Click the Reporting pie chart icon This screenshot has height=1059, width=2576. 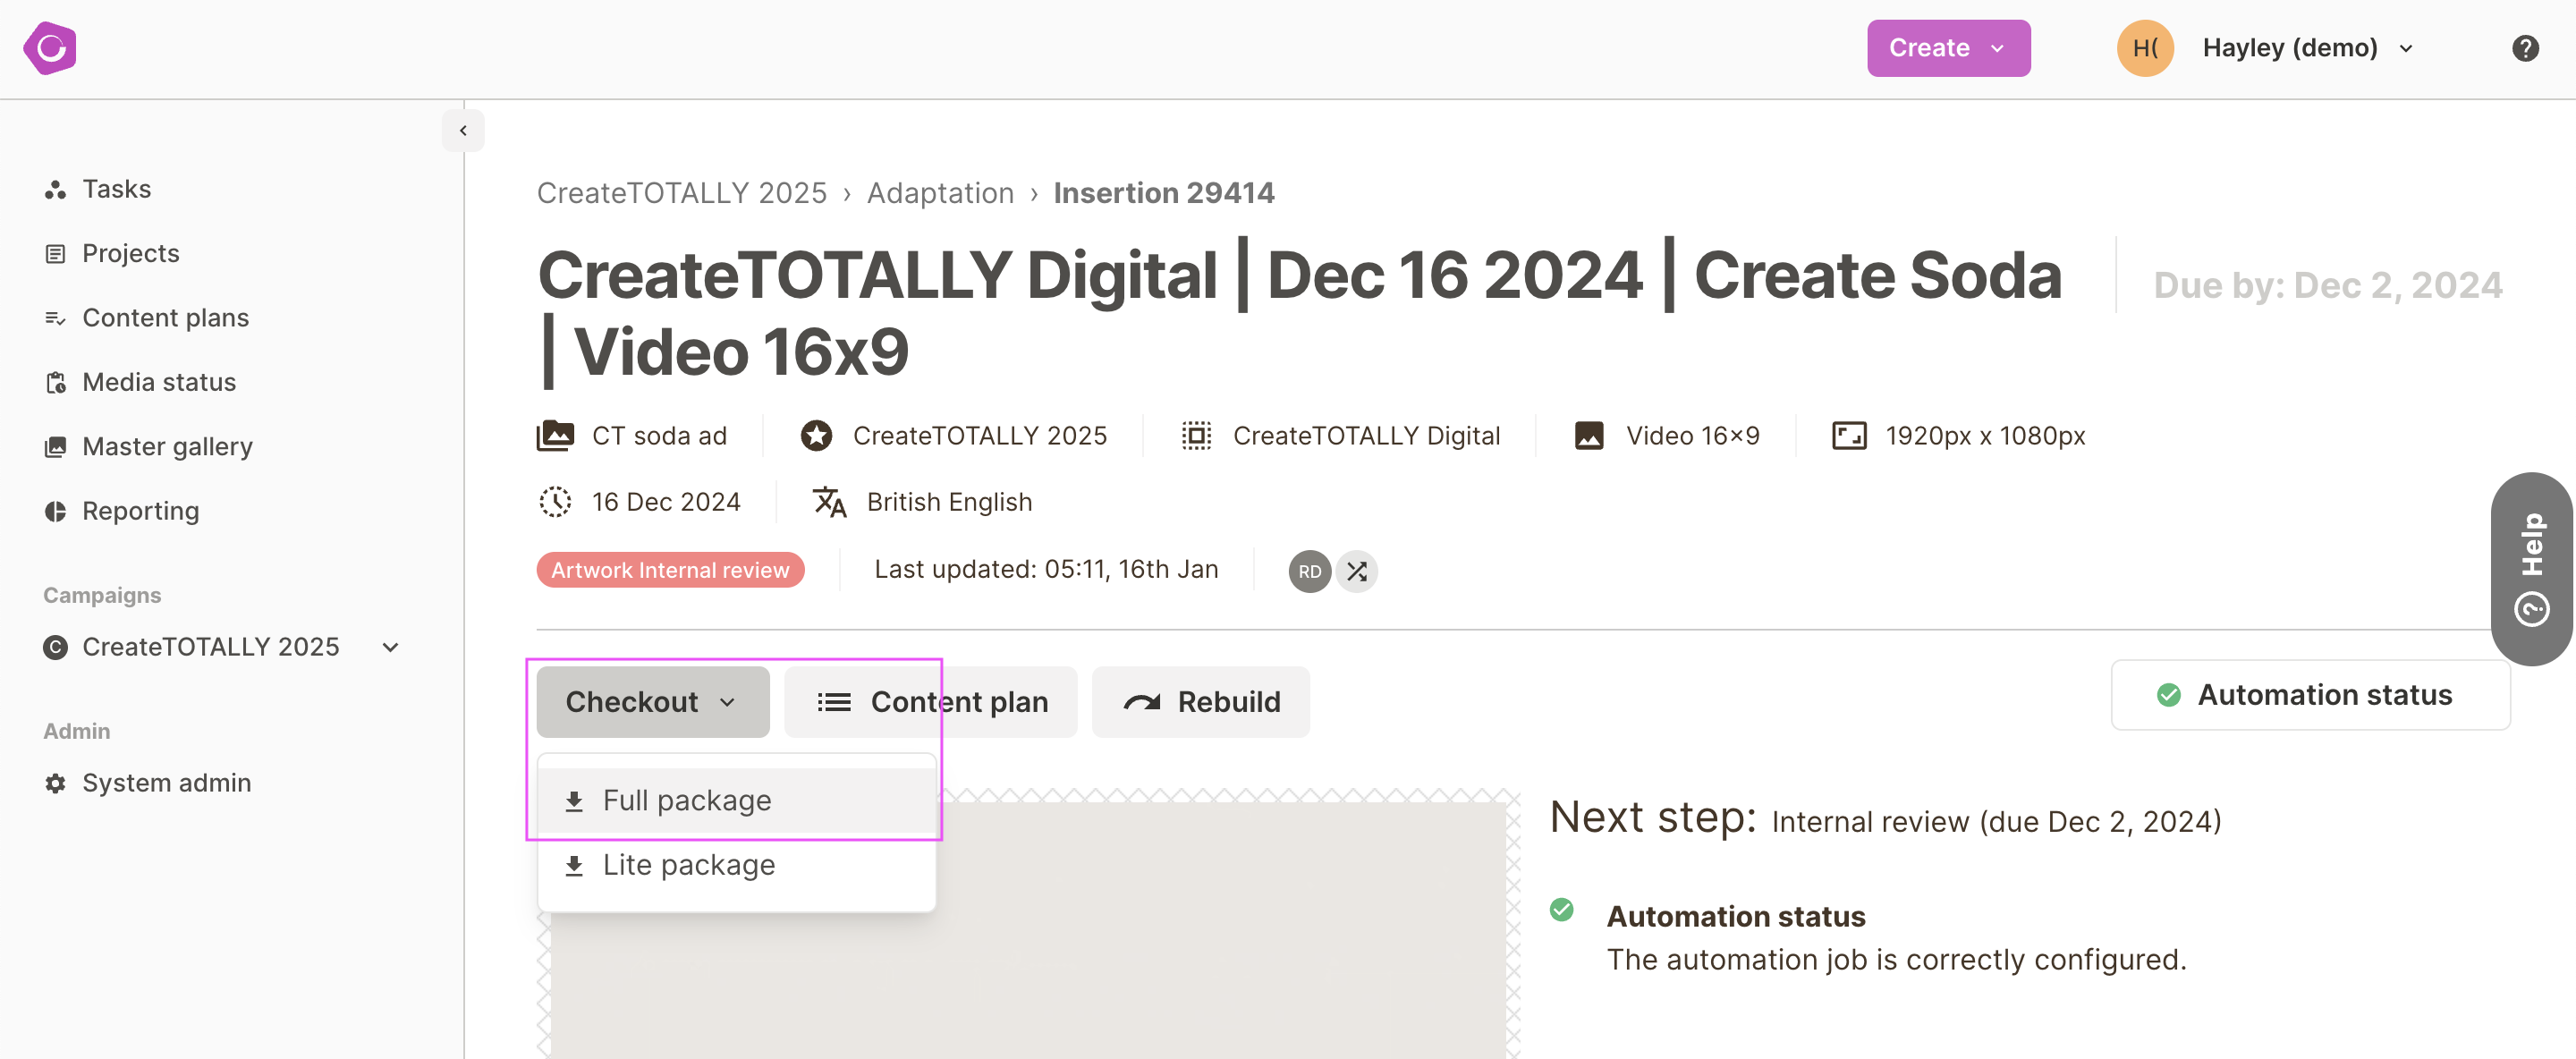(x=55, y=511)
